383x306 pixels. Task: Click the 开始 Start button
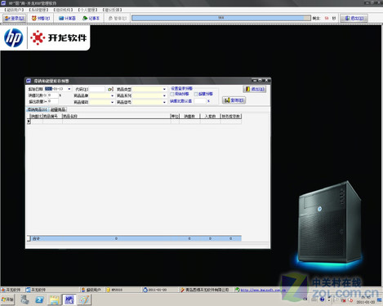point(7,299)
